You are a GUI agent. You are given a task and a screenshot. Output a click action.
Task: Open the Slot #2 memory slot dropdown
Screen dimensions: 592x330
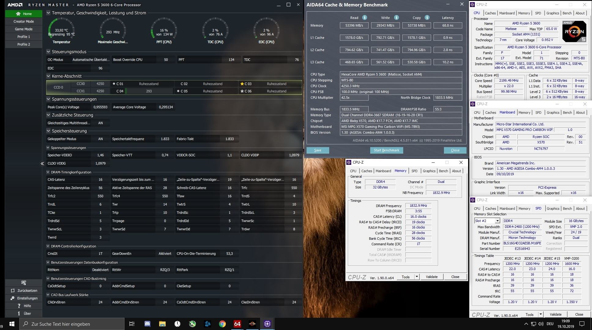(497, 221)
